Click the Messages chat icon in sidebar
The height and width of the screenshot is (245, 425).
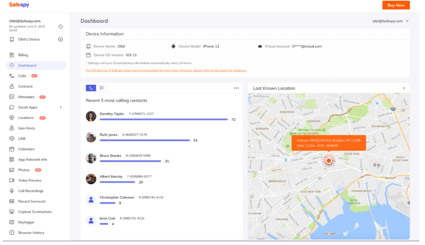click(x=12, y=97)
